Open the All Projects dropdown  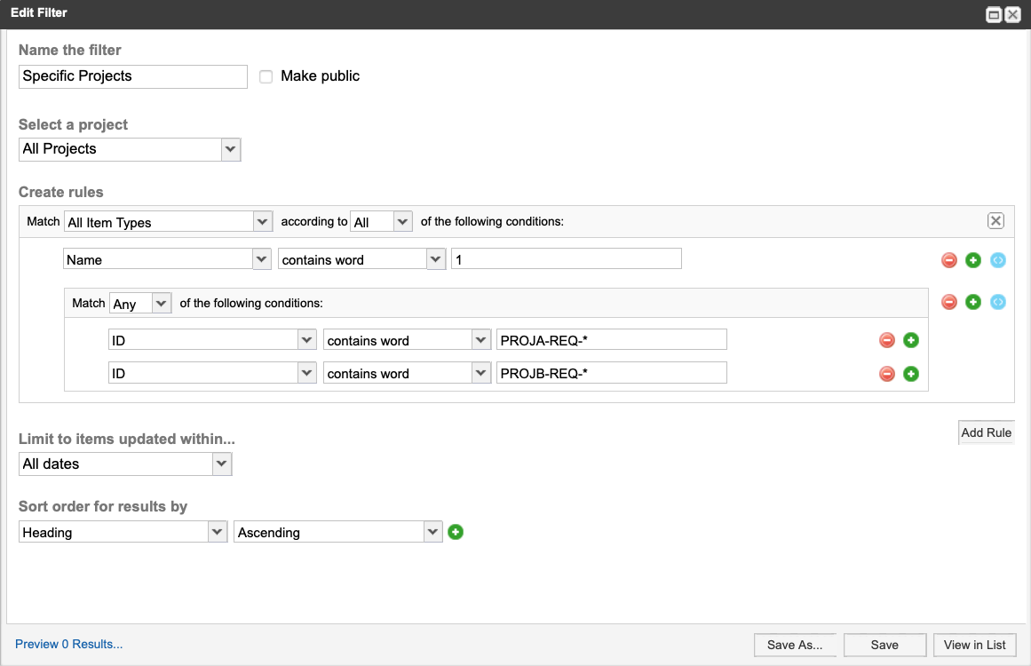(130, 149)
